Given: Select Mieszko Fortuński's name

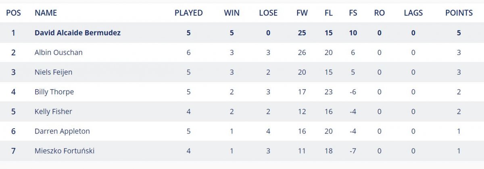Looking at the screenshot, I should (65, 151).
